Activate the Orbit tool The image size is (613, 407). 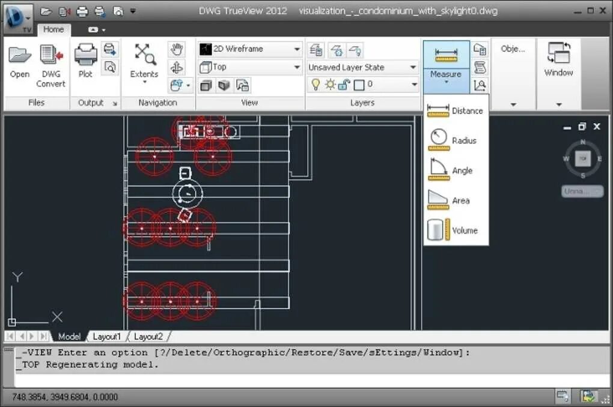coord(177,67)
